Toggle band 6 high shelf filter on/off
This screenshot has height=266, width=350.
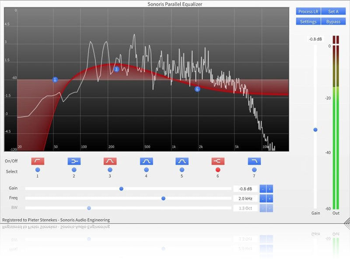click(218, 161)
